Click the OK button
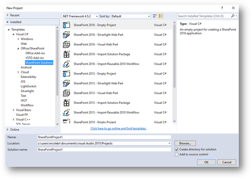Image resolution: width=251 pixels, height=179 pixels. (206, 162)
